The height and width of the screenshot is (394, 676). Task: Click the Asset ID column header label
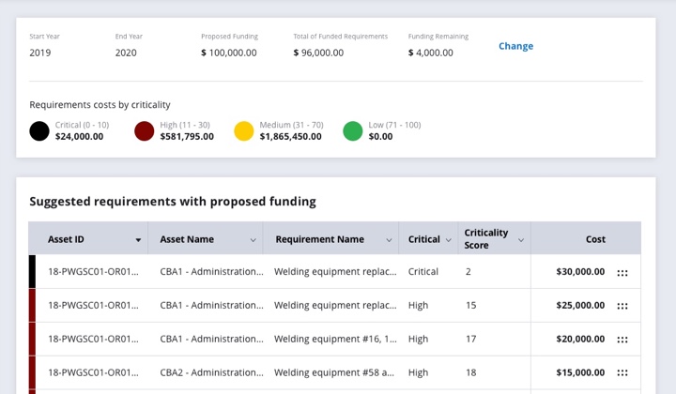point(66,239)
